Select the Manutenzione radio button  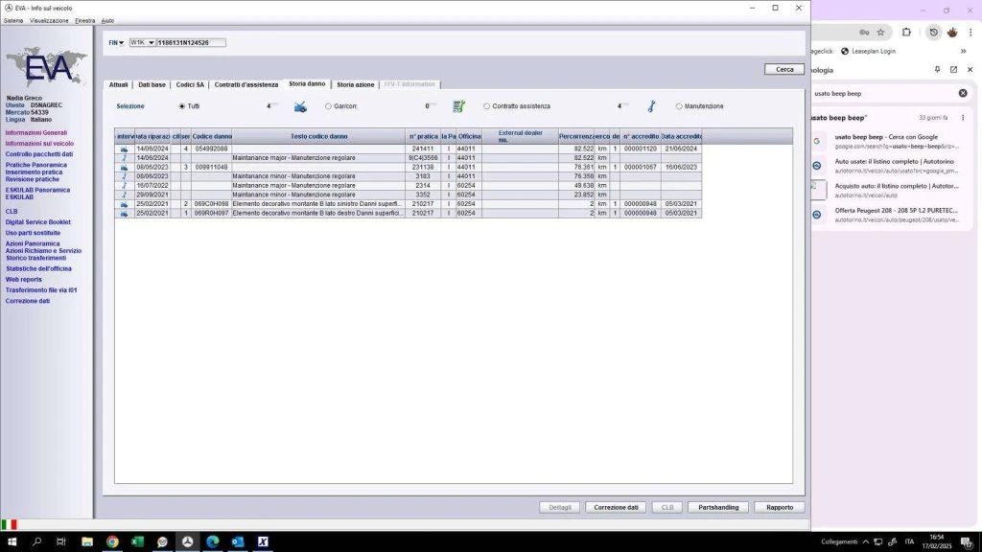679,106
